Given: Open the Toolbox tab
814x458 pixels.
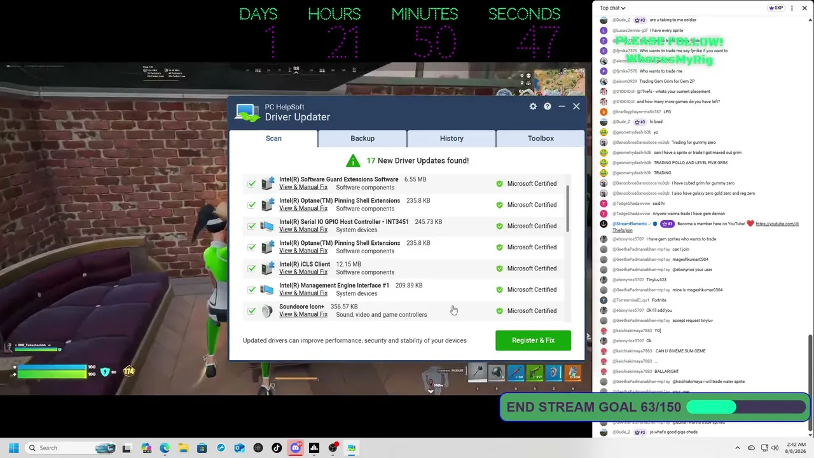Looking at the screenshot, I should tap(541, 138).
